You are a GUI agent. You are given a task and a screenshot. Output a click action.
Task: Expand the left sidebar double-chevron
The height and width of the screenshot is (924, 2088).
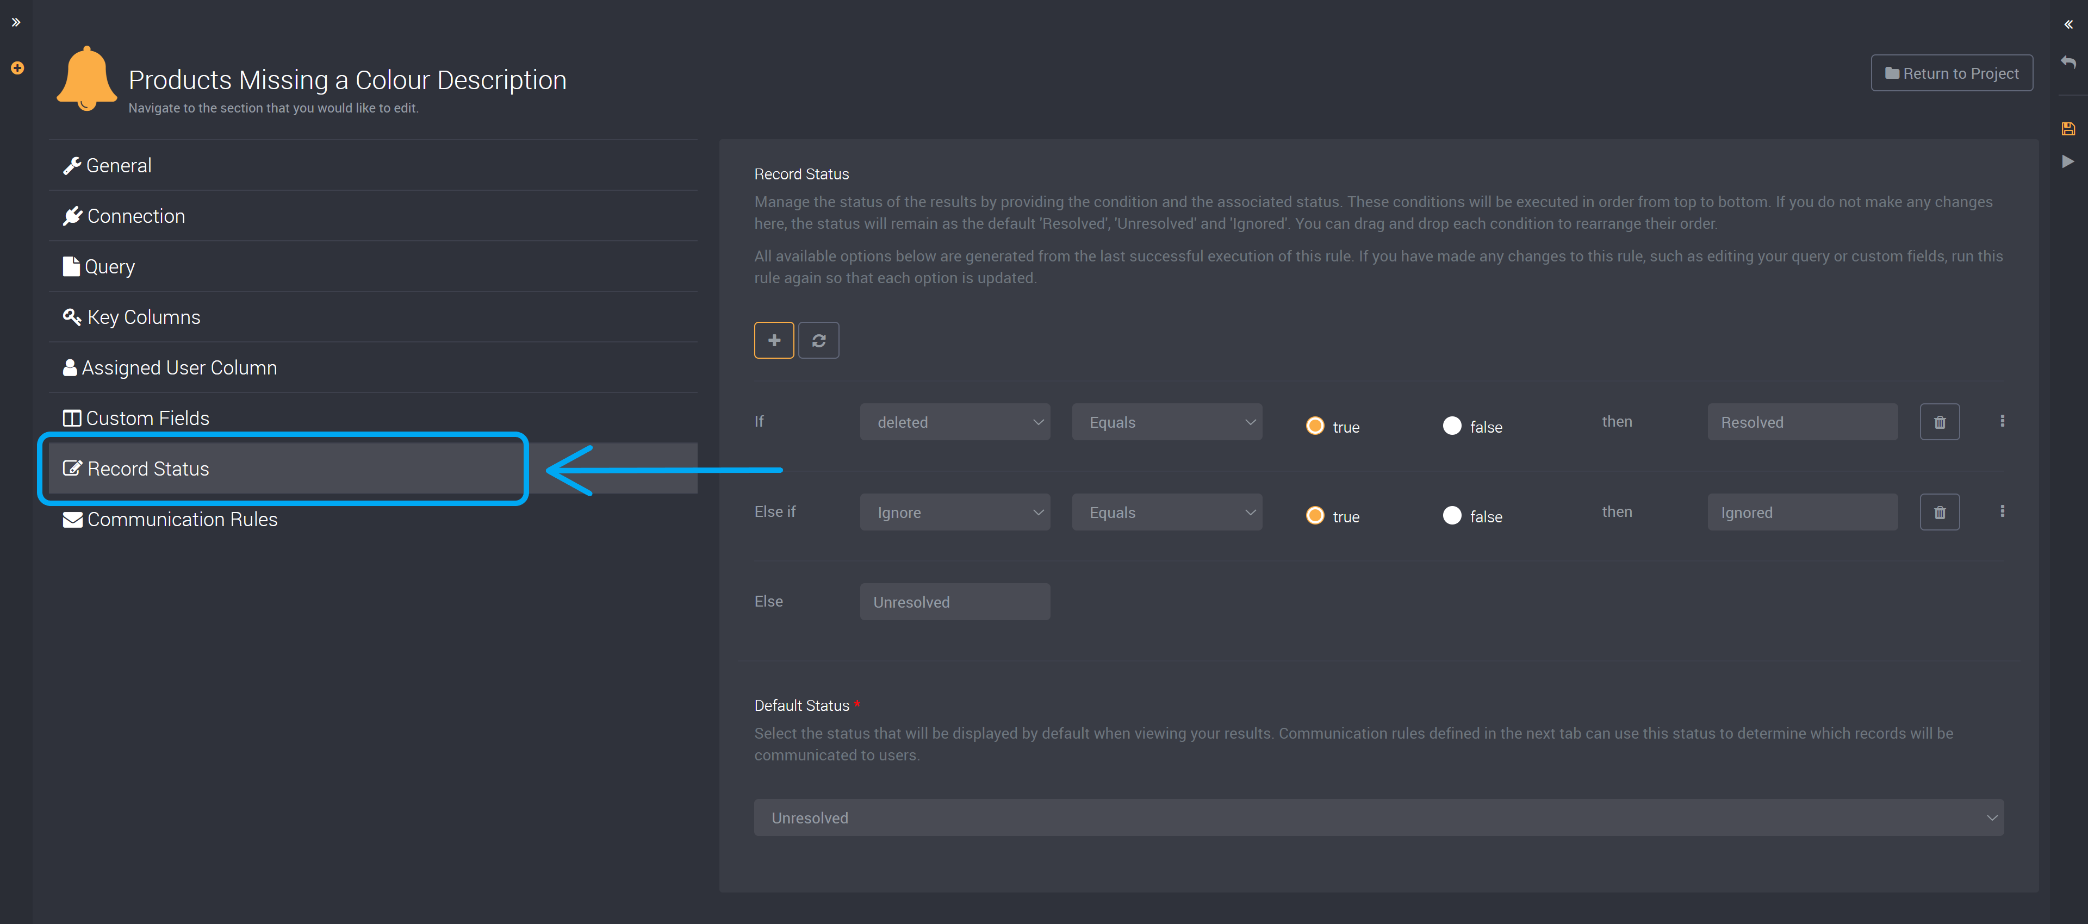click(16, 23)
